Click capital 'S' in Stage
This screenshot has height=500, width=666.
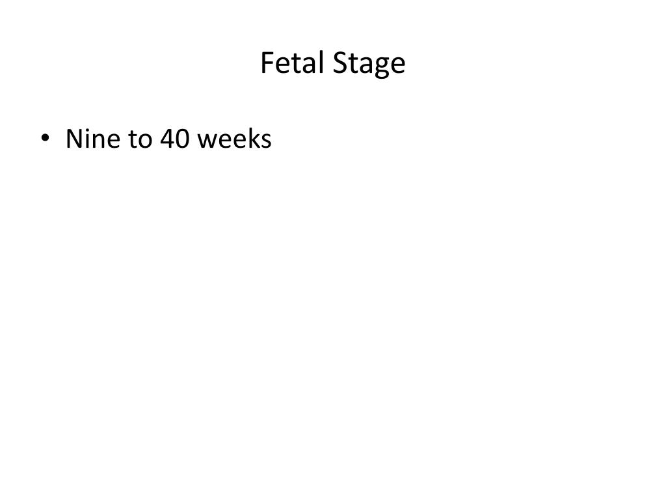coord(340,63)
